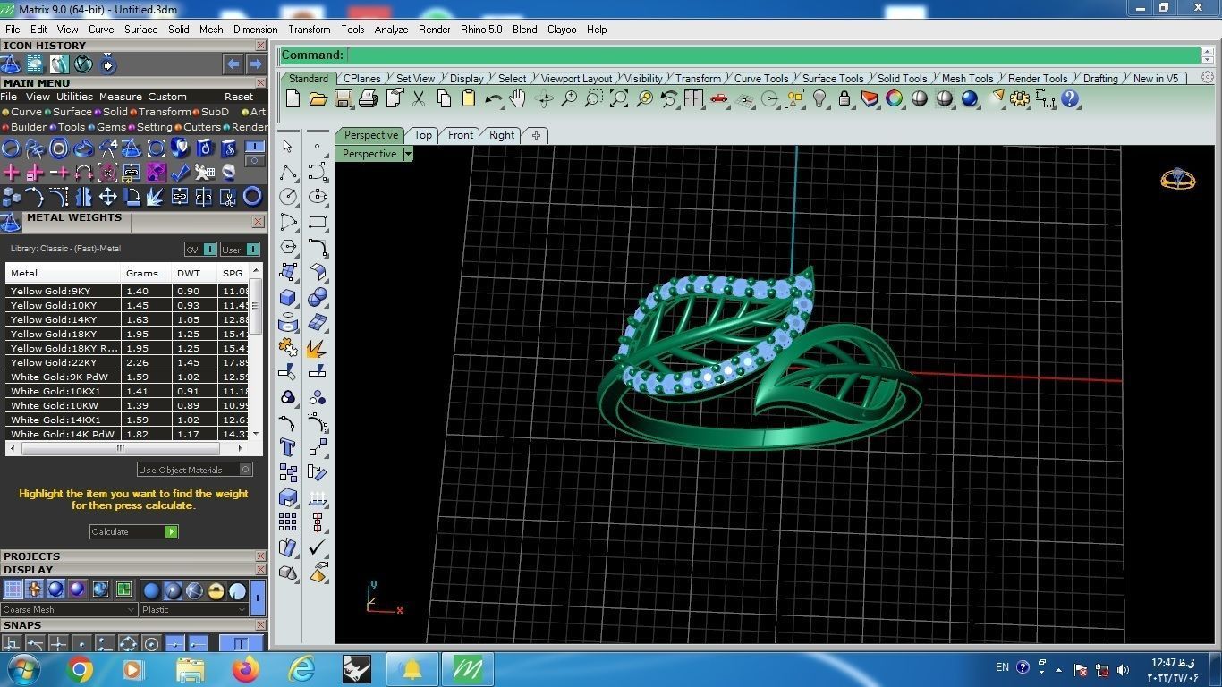Click the Command input field

click(772, 55)
